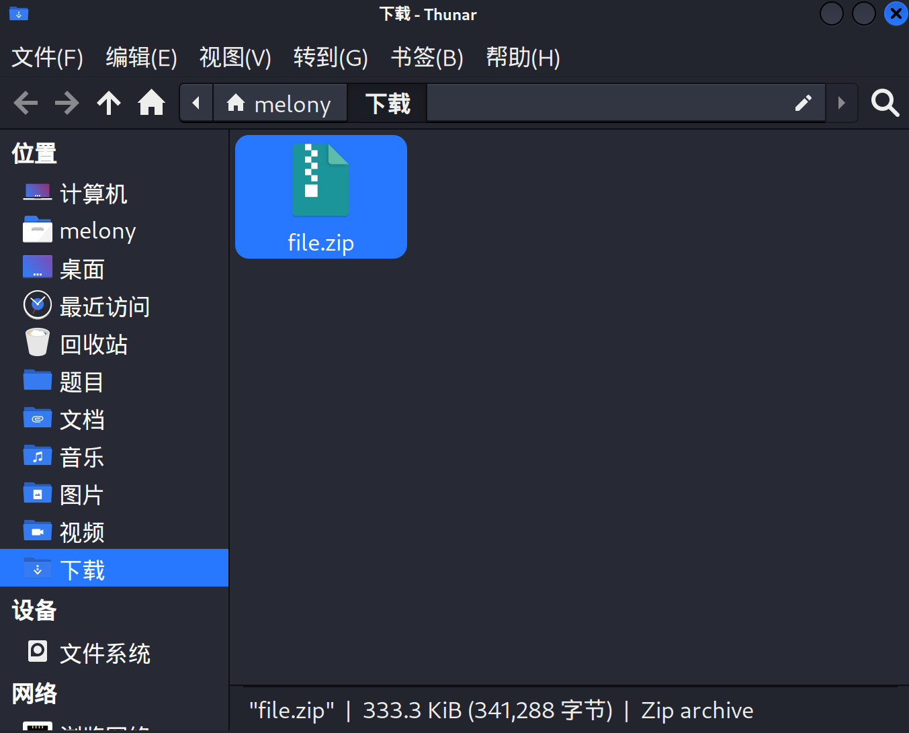This screenshot has width=909, height=733.
Task: Go back to the previous folder
Action: tap(26, 103)
